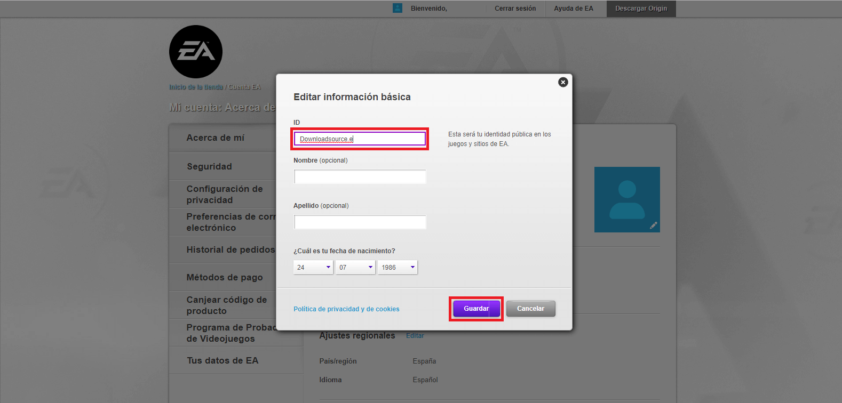This screenshot has width=842, height=403.
Task: Click the Guardar button
Action: (476, 309)
